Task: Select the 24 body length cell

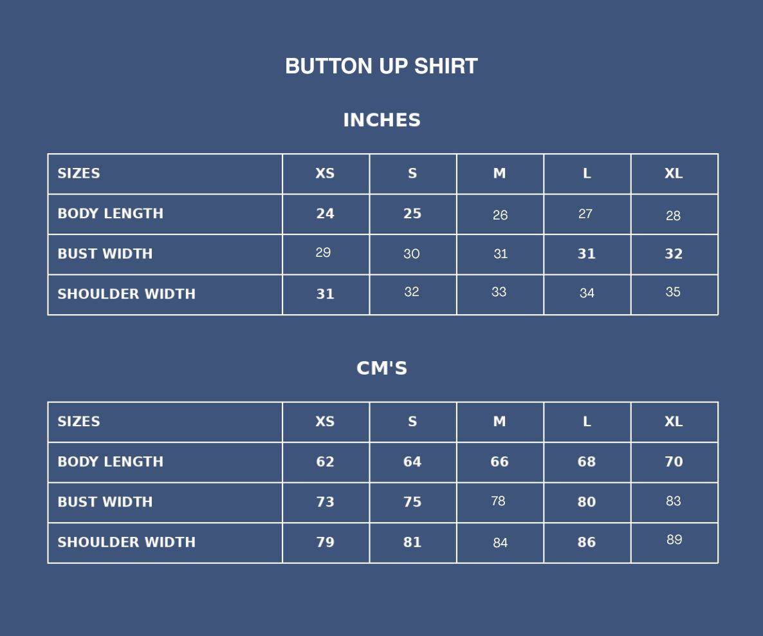Action: click(325, 214)
